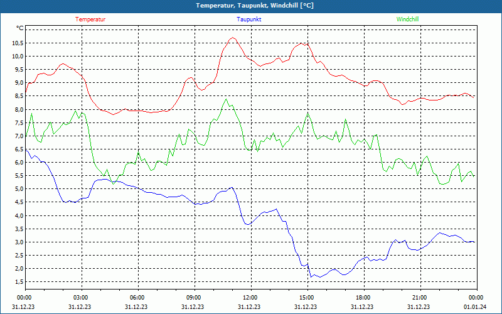
Task: Click the '31.12.23' date under 15:00
Action: pos(306,307)
